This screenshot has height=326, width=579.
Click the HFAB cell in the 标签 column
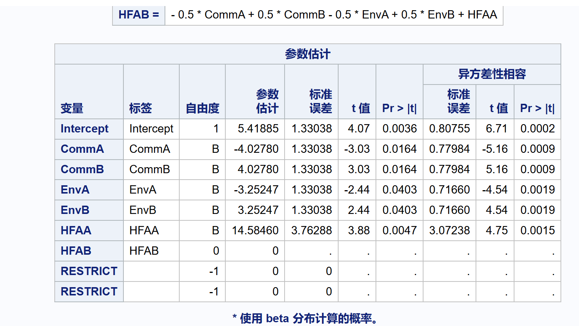pos(144,251)
